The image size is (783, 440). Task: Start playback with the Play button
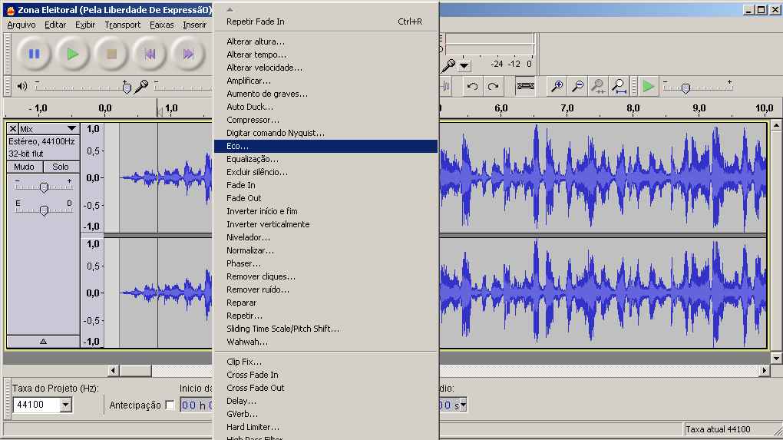click(73, 54)
